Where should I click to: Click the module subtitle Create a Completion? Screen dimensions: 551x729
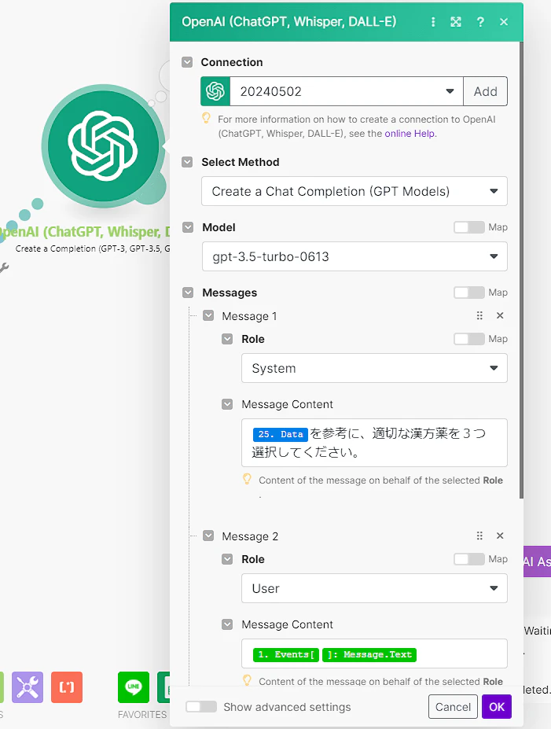pyautogui.click(x=93, y=249)
